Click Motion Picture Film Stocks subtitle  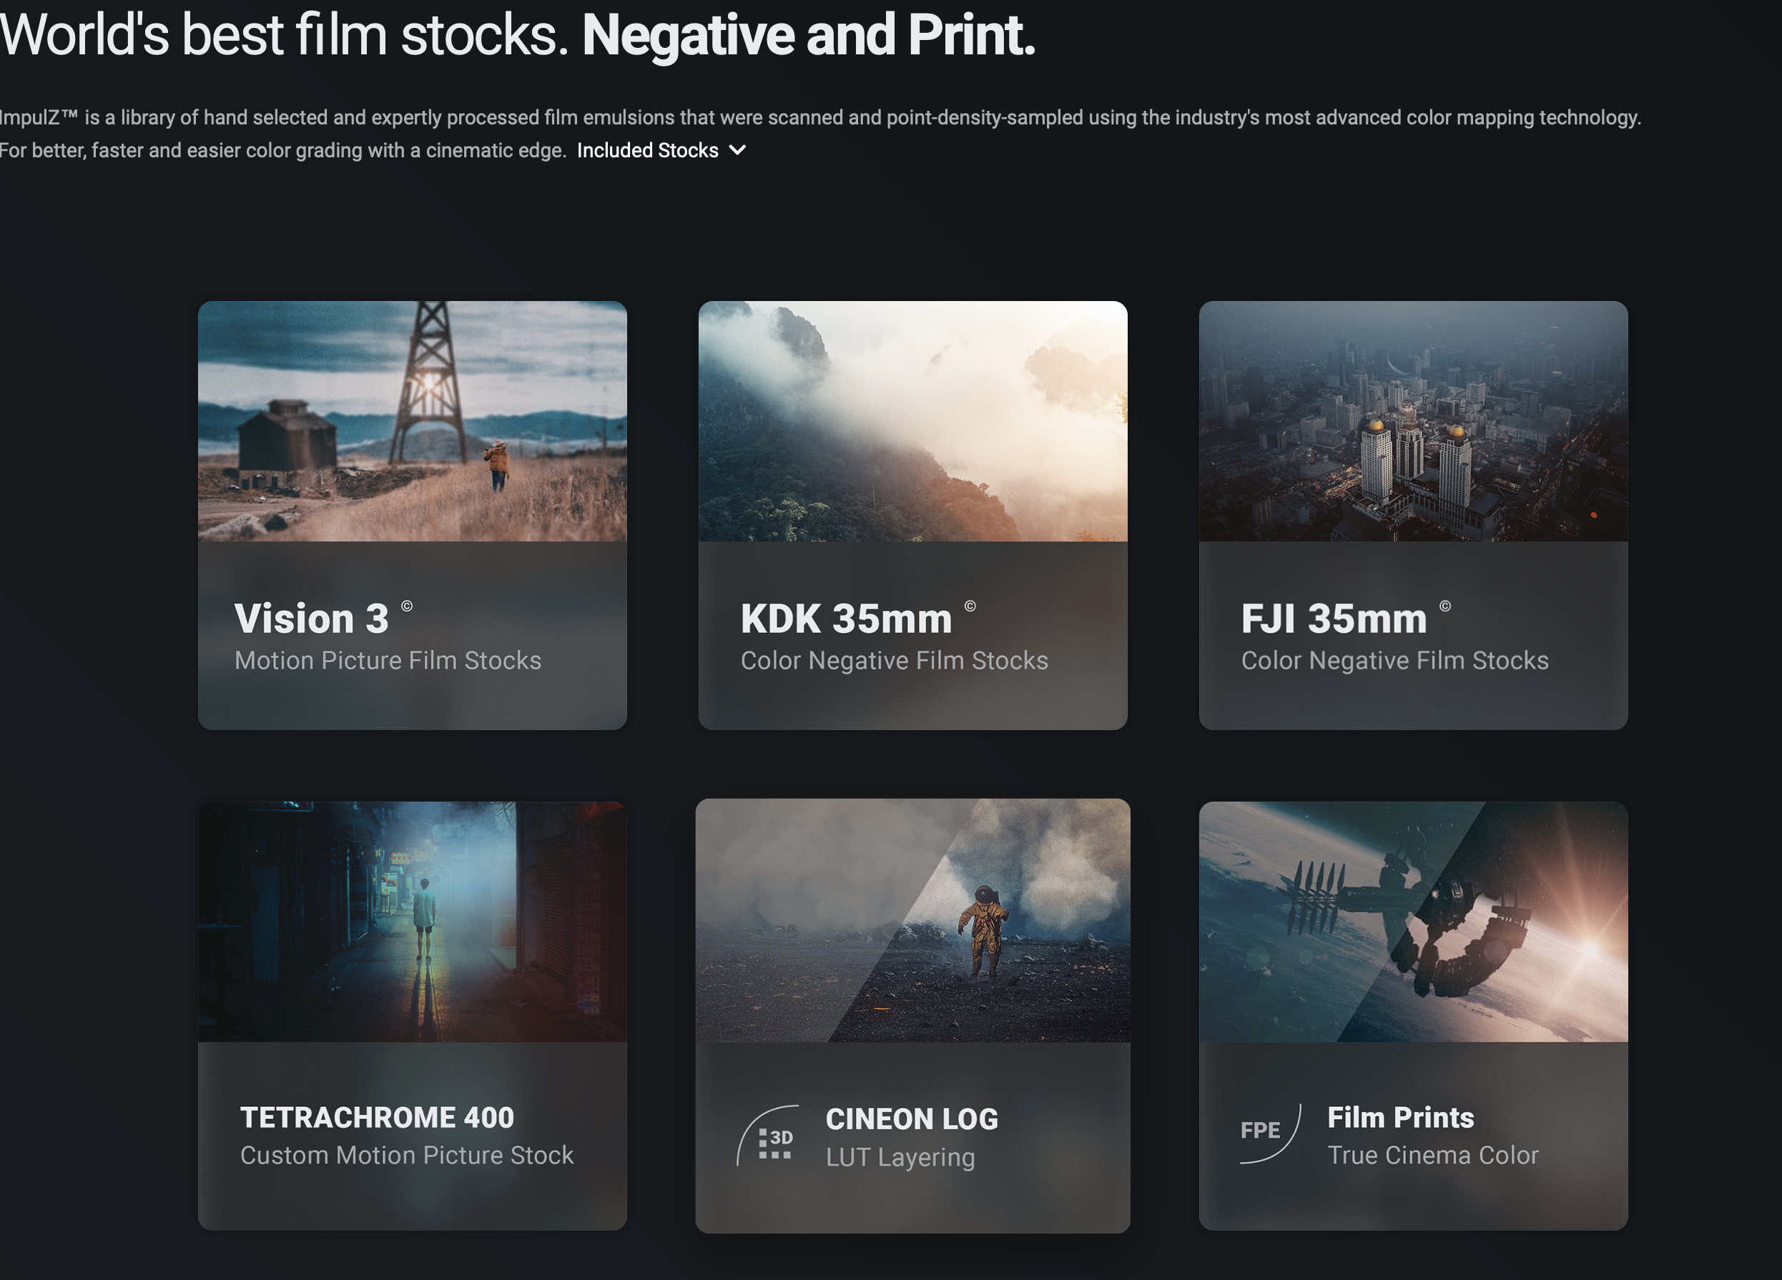coord(388,661)
